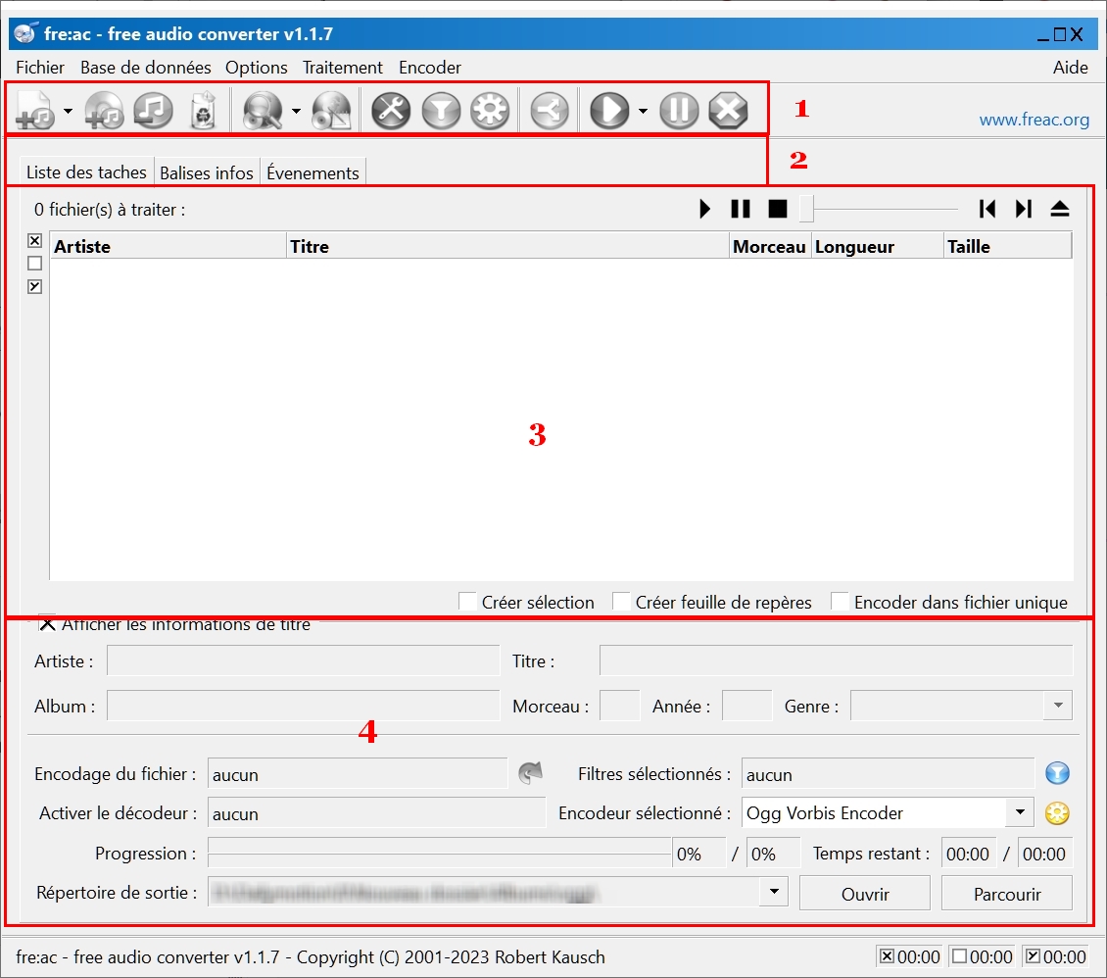Viewport: 1107px width, 978px height.
Task: Start encoding with the toolbar play icon
Action: 609,110
